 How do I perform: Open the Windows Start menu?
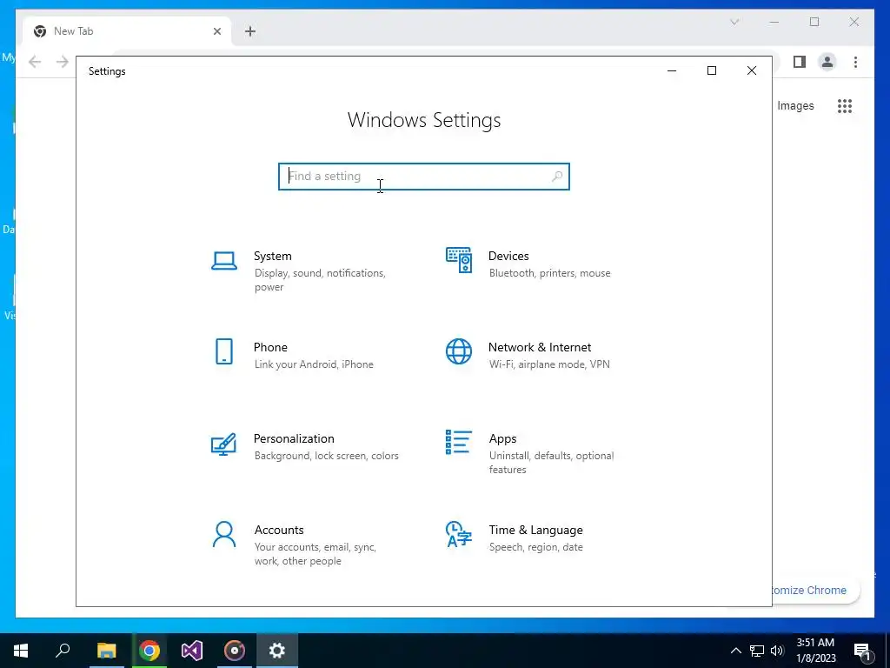coord(21,651)
